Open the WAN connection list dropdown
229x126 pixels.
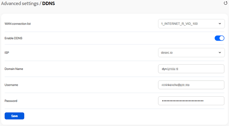[x=191, y=24]
